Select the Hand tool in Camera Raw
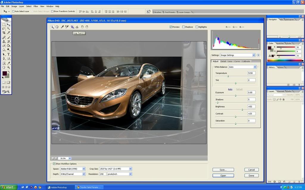305x190 pixels. pos(57,27)
